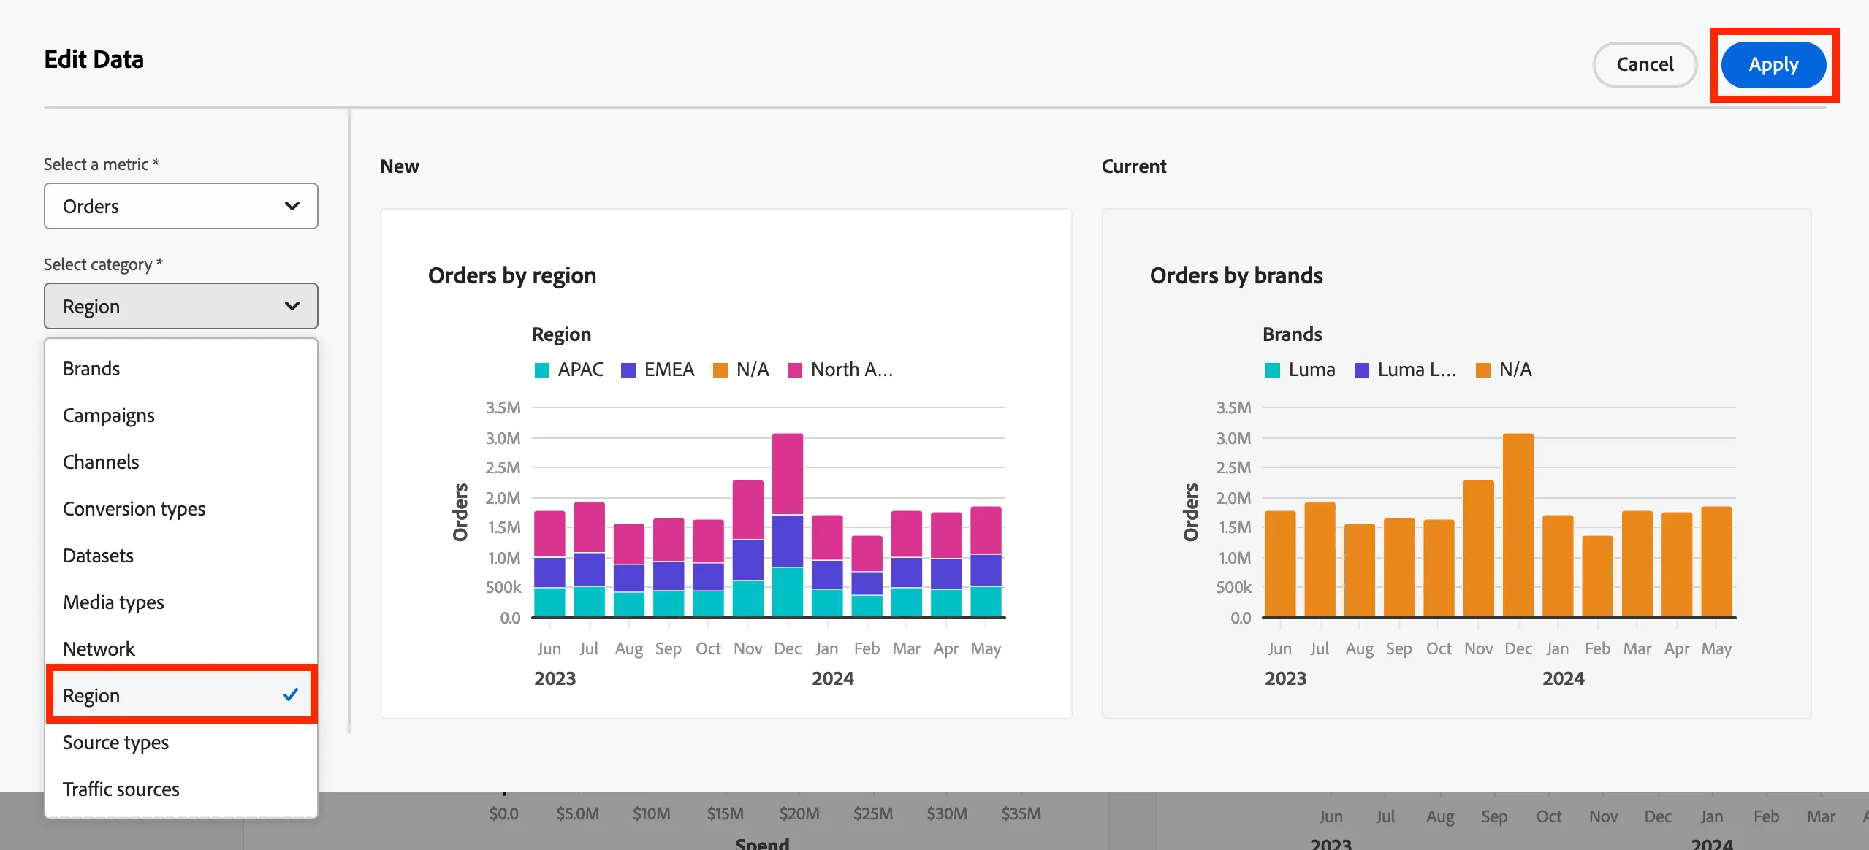Cancel the Edit Data dialog
Screen dimensions: 1869x850
pyautogui.click(x=1645, y=65)
